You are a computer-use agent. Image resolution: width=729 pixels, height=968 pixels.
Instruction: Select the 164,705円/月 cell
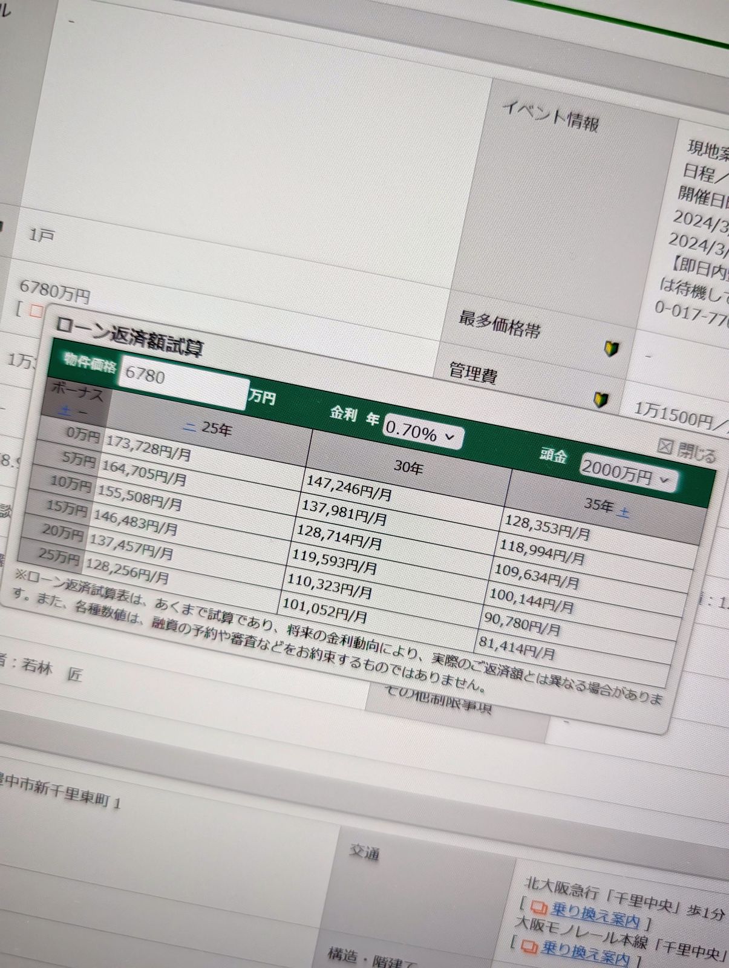click(143, 473)
